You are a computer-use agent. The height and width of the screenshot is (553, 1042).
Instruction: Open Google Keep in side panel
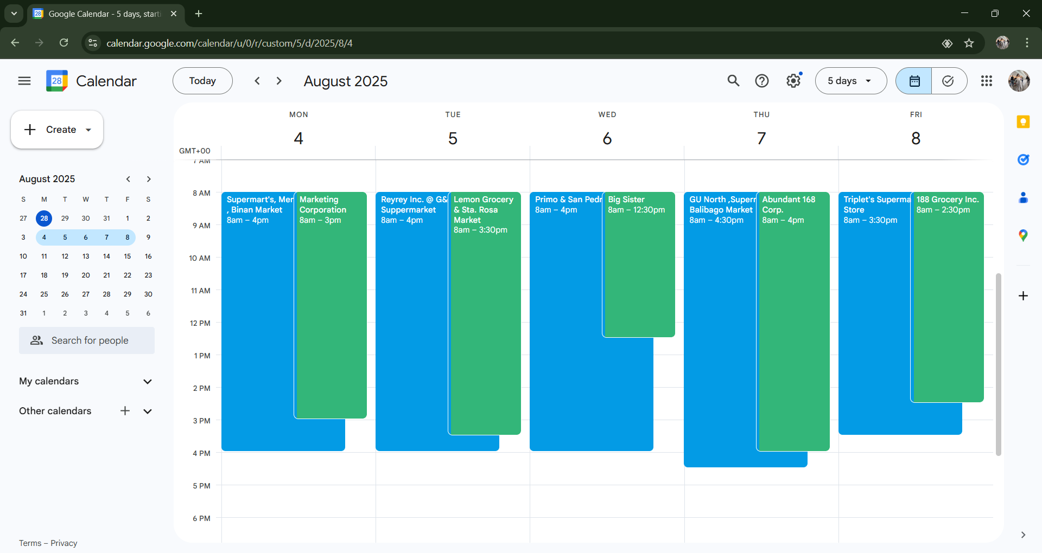[x=1023, y=122]
